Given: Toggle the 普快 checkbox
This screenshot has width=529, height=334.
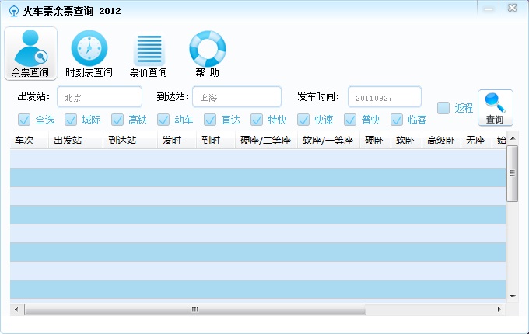Looking at the screenshot, I should tap(350, 120).
